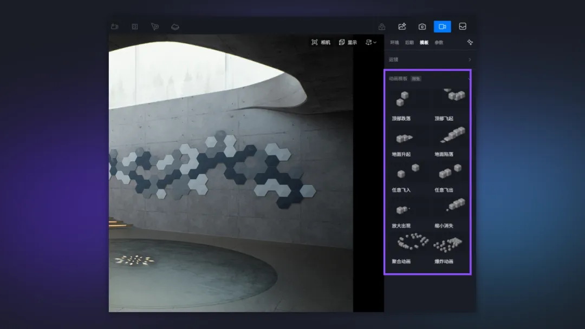
Task: Choose the 地面升起 animation template
Action: pos(401,141)
